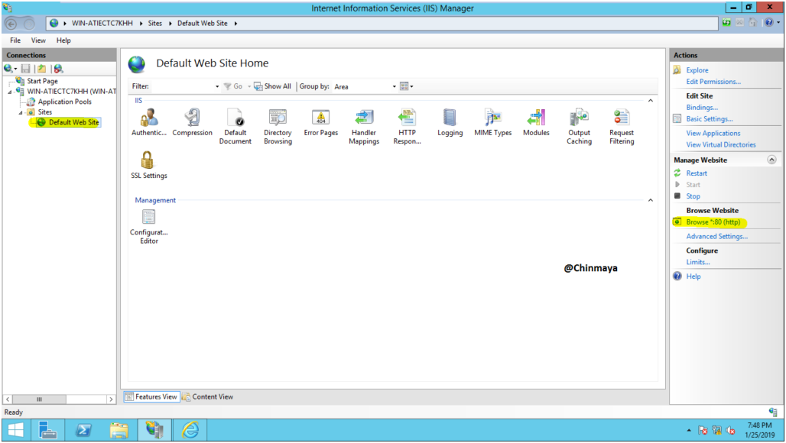Click View Applications link

coord(713,133)
